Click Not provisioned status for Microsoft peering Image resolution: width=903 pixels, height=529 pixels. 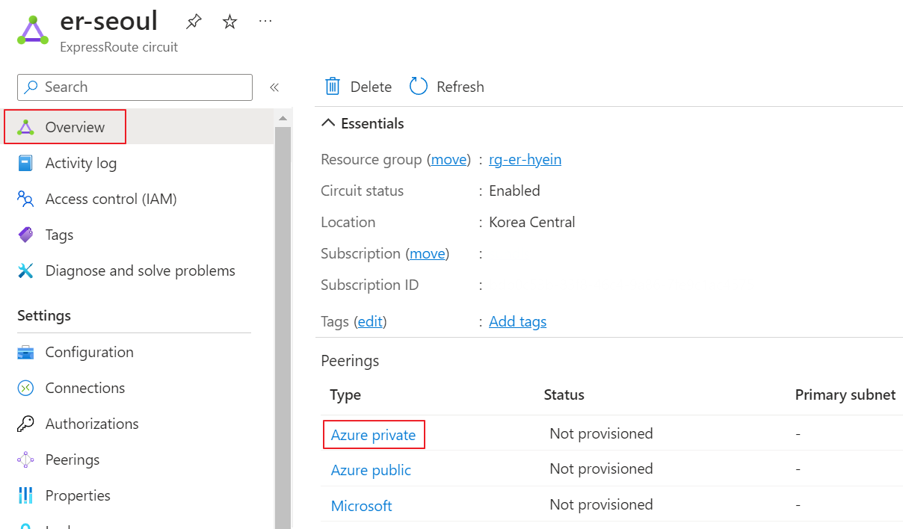pos(601,504)
